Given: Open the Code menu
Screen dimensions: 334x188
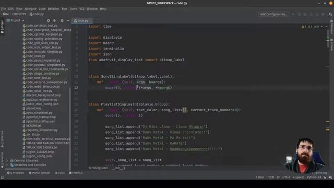Looking at the screenshot, I should point(42,9).
